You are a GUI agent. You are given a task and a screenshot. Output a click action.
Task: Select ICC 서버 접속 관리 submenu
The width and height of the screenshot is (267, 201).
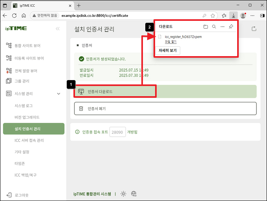pyautogui.click(x=29, y=140)
